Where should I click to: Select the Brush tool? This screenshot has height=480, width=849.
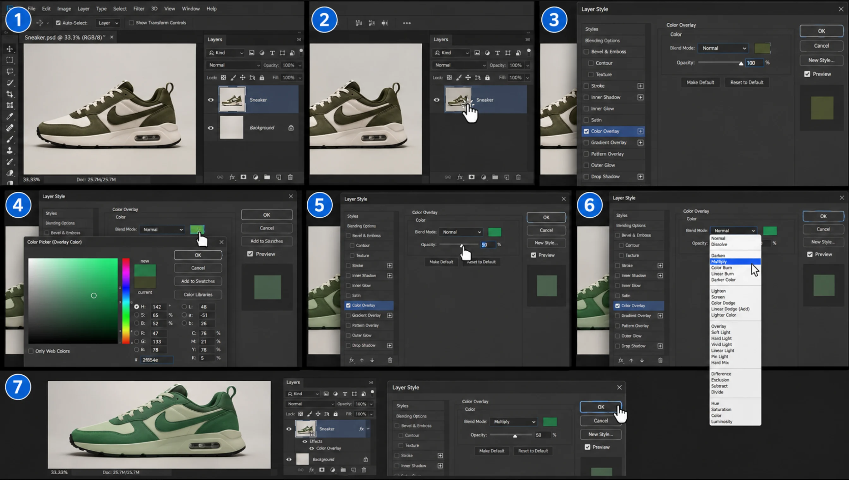click(x=9, y=139)
